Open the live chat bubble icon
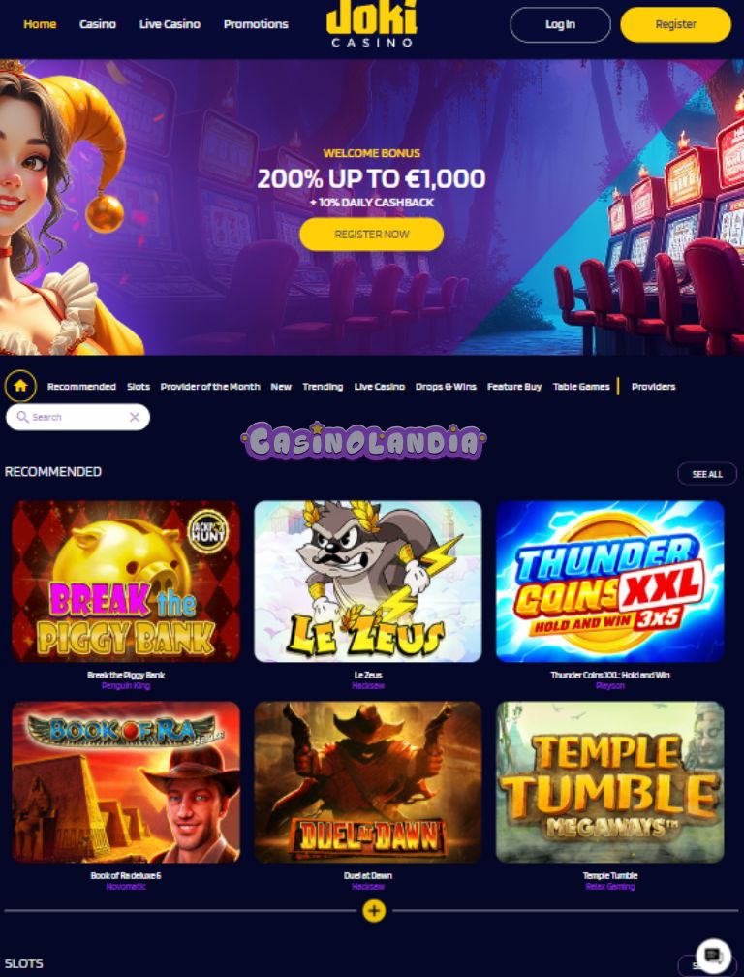Screen dimensions: 744x977 (x=713, y=956)
